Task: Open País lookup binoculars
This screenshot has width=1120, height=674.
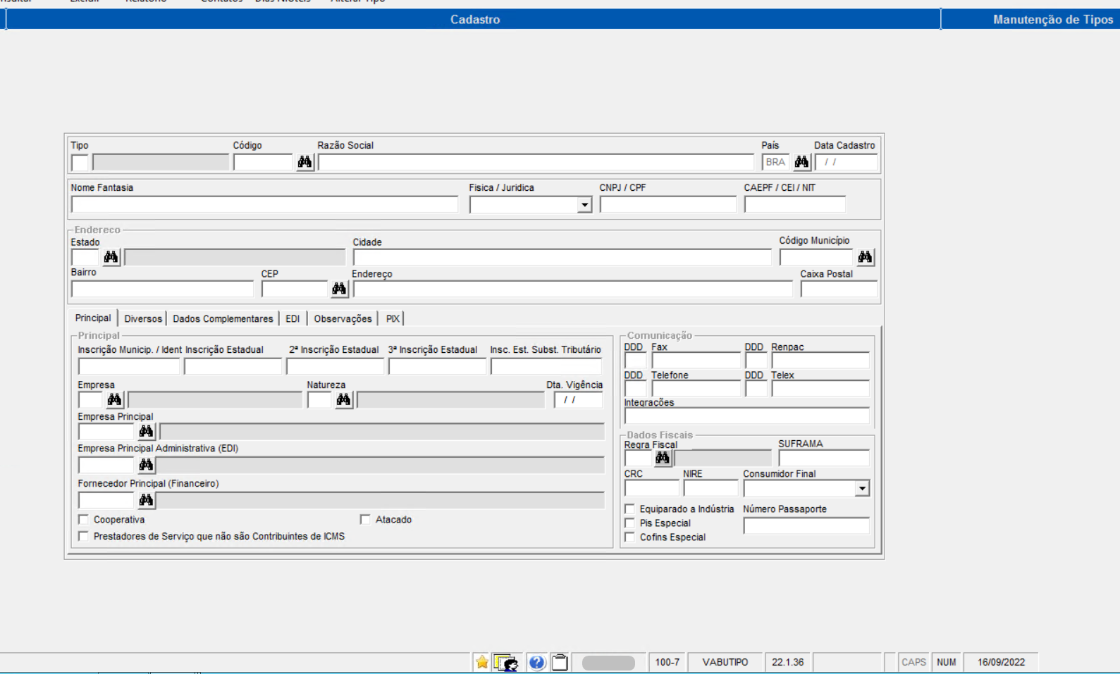Action: tap(801, 162)
